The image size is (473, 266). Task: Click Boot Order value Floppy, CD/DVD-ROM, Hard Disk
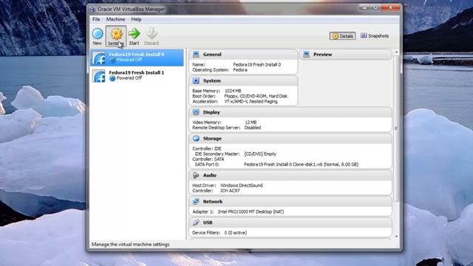[x=256, y=96]
